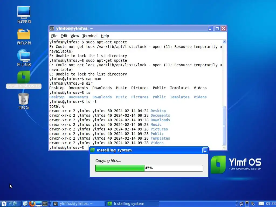Click Documents in the ls -l listing
Viewport: 276px width, 207px height.
160,115
